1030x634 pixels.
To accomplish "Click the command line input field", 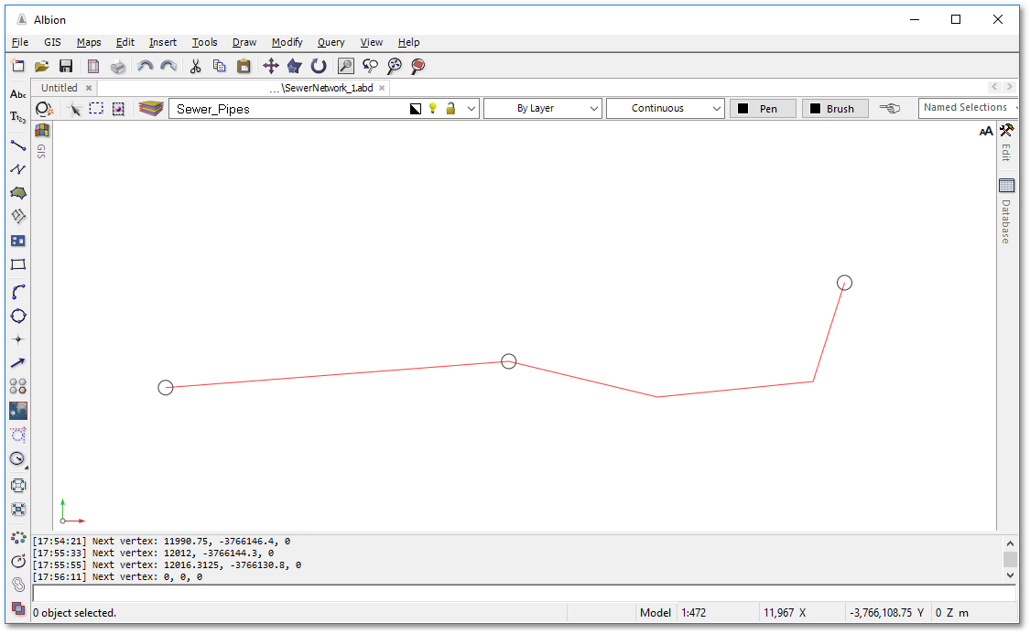I will [524, 594].
